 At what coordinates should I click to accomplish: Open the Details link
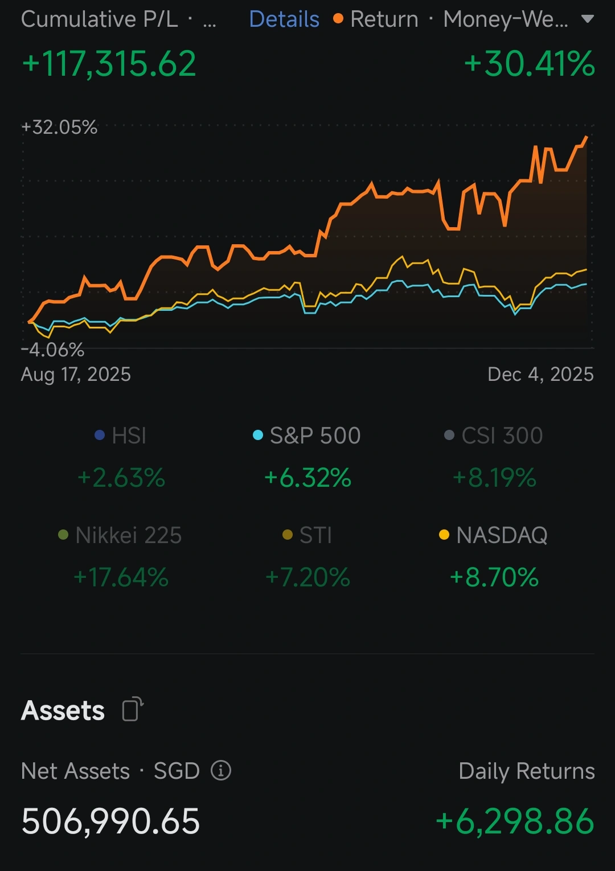click(284, 19)
